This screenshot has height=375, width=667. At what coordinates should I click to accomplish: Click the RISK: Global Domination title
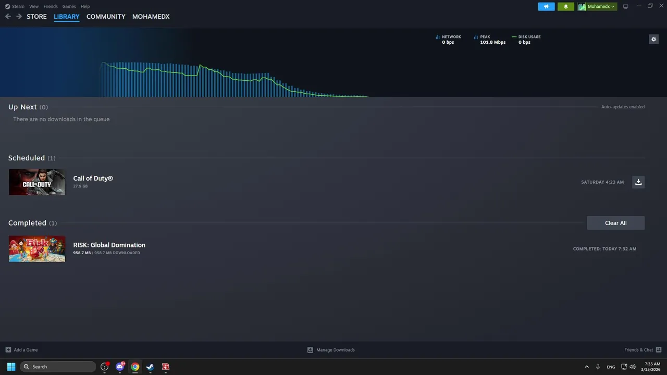coord(109,245)
